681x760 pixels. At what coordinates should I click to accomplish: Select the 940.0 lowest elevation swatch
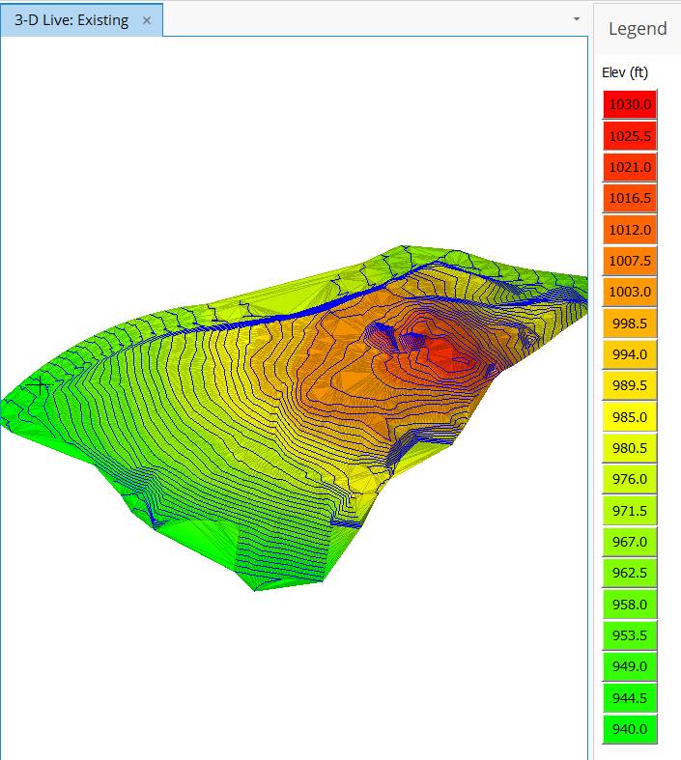point(629,729)
